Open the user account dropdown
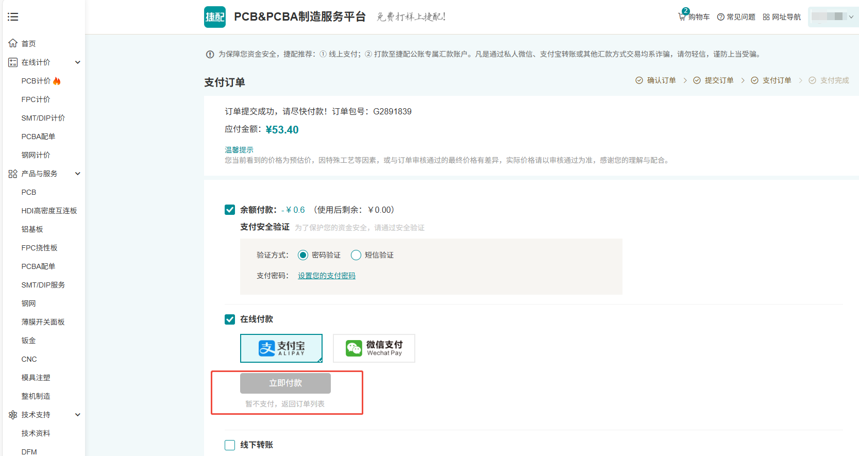The image size is (859, 456). coord(833,17)
